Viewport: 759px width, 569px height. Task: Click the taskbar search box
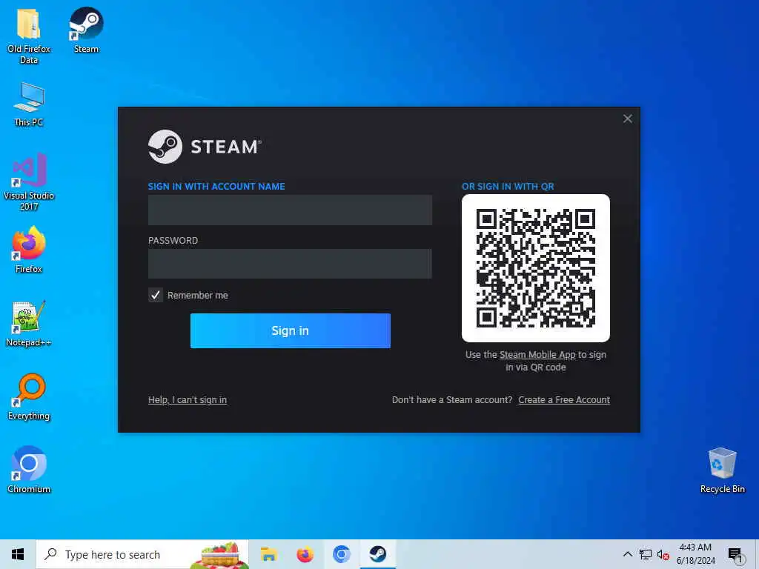pos(143,554)
